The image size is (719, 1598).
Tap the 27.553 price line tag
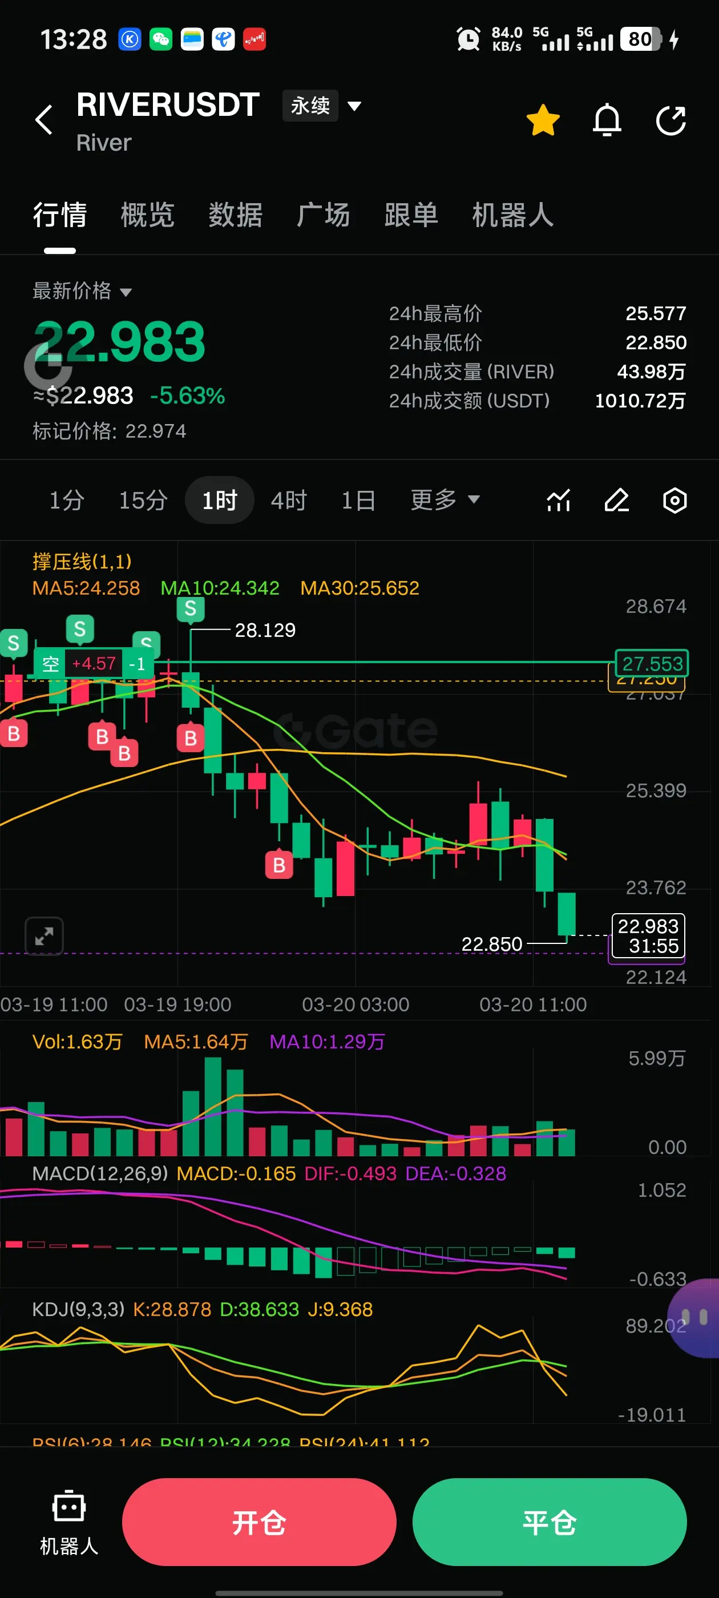tap(652, 663)
